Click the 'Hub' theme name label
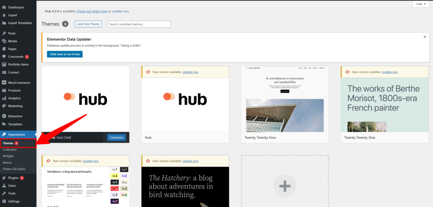Screen dimensions: 433x207 (148, 137)
